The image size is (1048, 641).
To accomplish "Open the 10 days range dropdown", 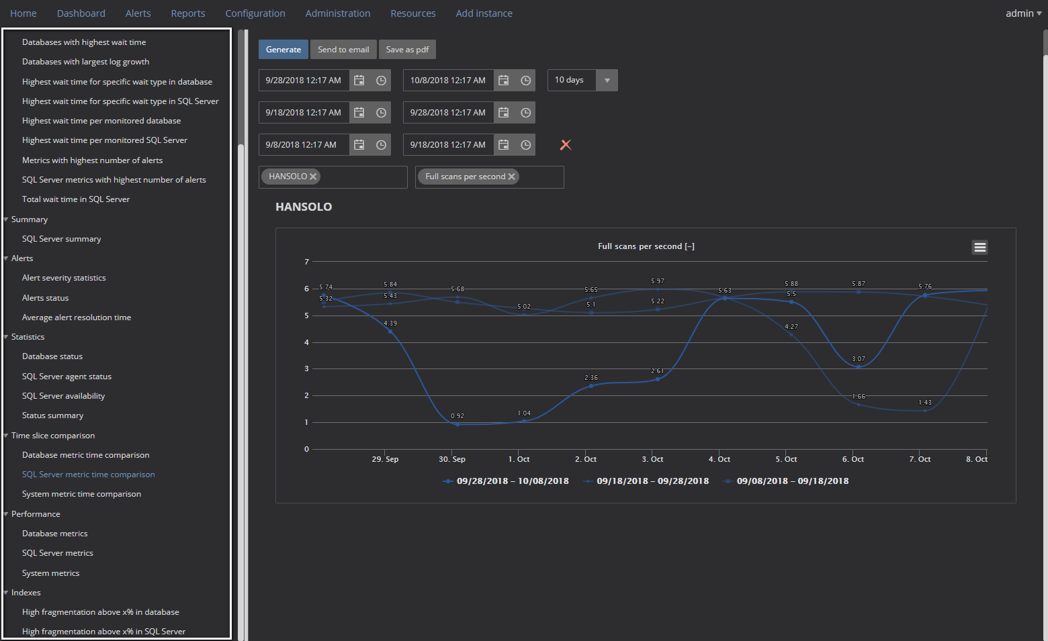I will (607, 81).
